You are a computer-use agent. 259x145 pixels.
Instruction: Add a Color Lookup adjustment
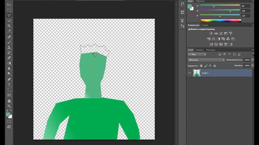click(233, 39)
